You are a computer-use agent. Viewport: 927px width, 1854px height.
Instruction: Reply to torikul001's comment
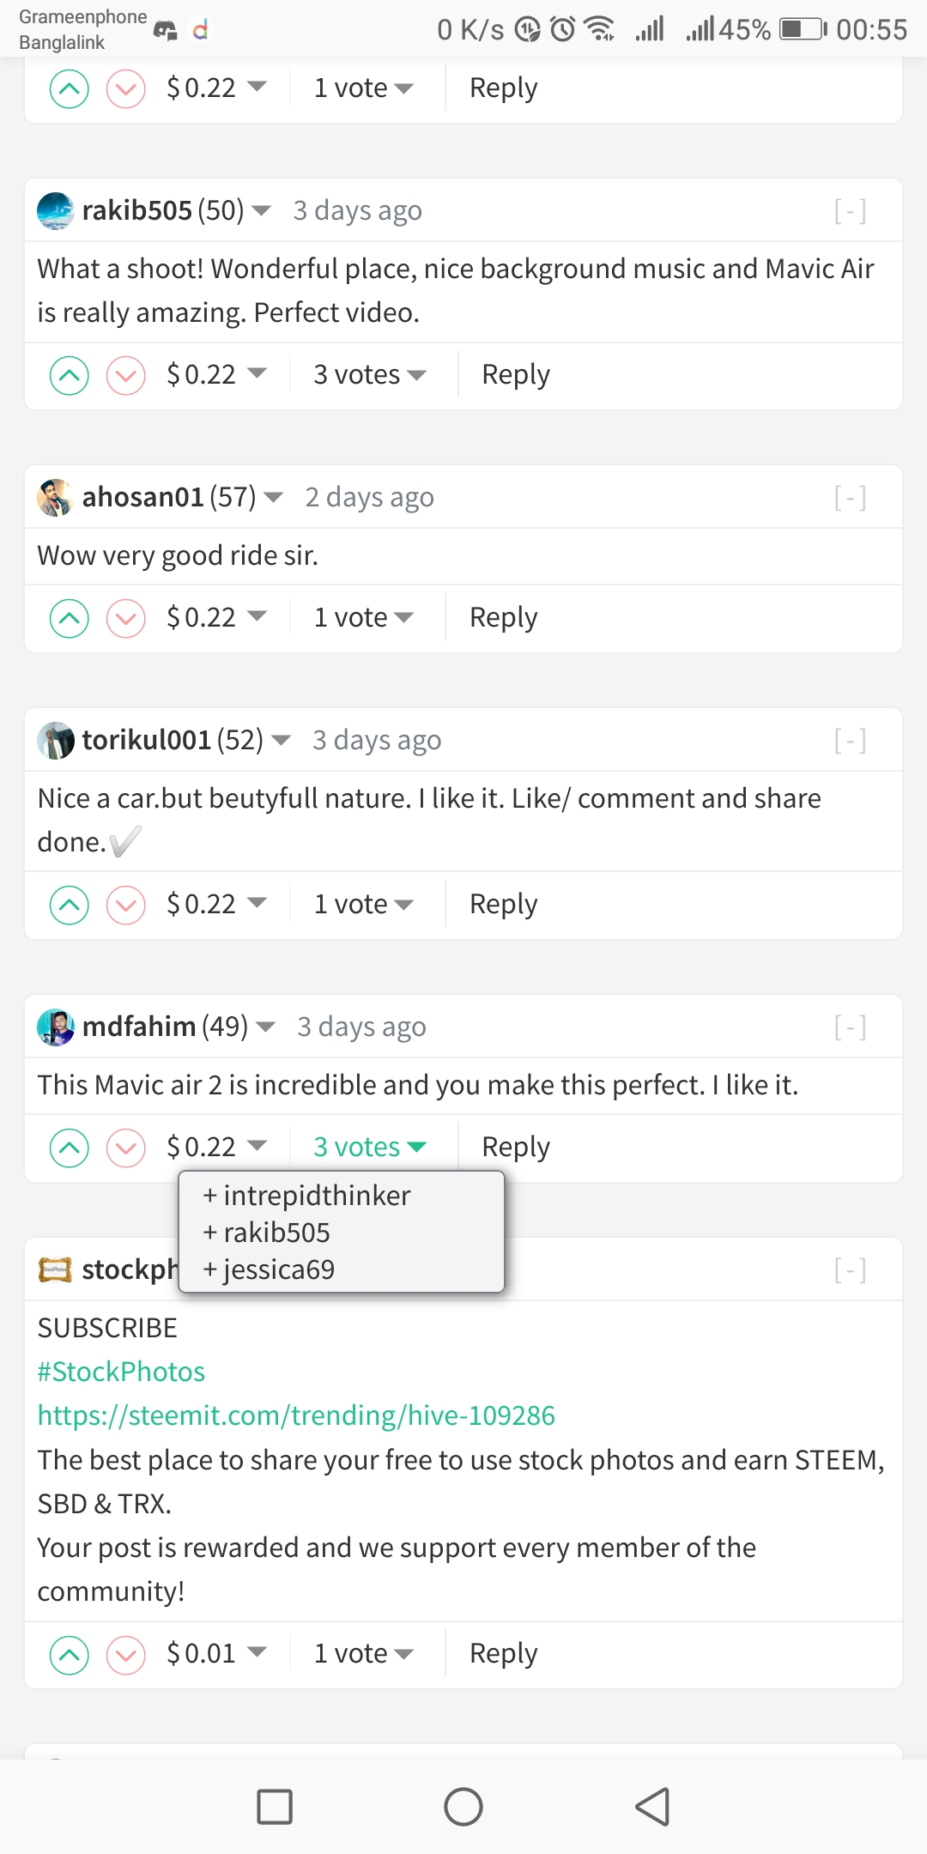pyautogui.click(x=503, y=905)
